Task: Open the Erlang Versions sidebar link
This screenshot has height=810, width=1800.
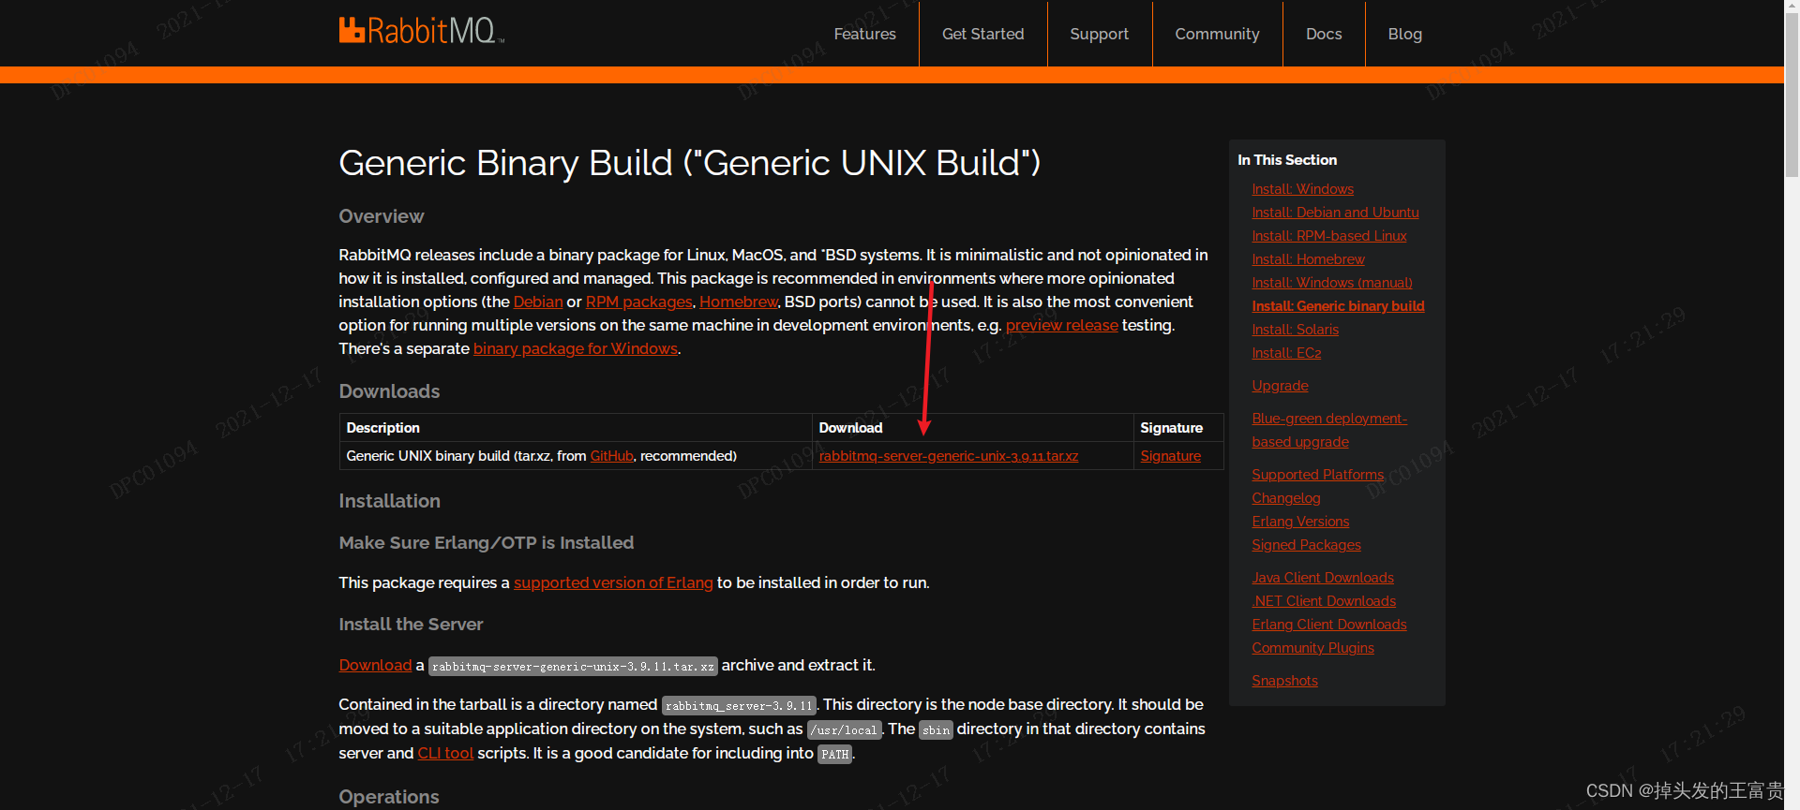Action: pos(1300,522)
